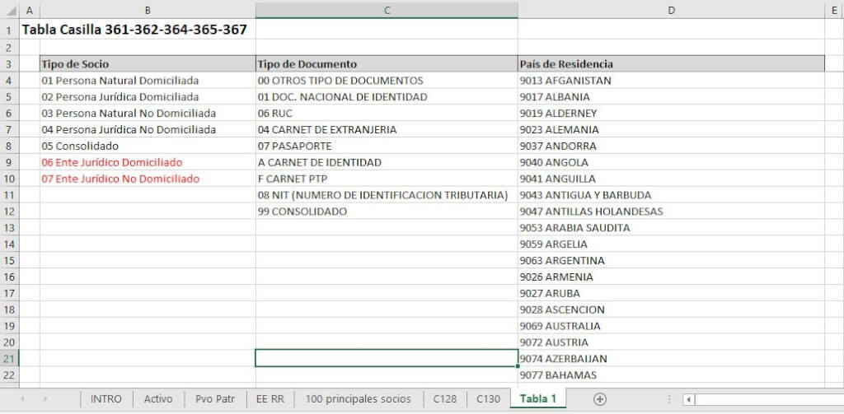
Task: Select the 06 Ente Jurídico Domiciliado cell
Action: tap(147, 162)
